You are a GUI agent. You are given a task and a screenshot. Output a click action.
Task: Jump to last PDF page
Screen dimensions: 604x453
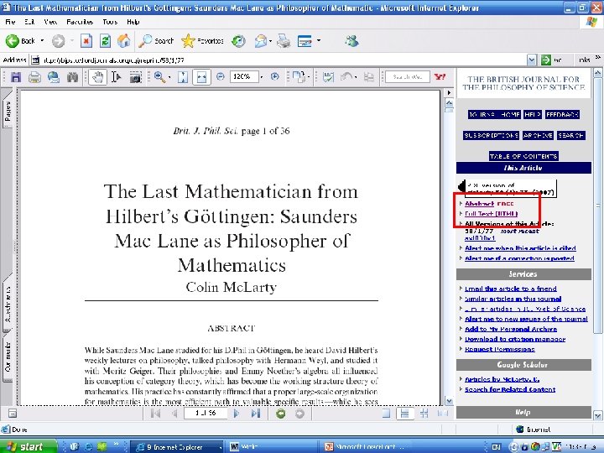pyautogui.click(x=257, y=414)
